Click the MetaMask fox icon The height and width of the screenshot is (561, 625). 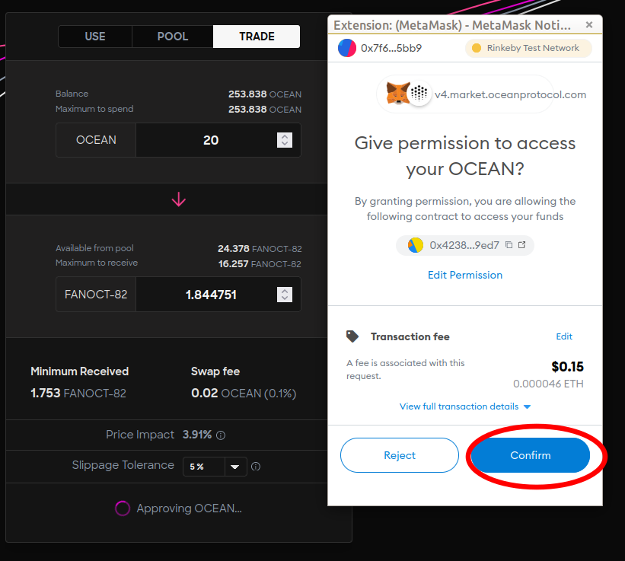[398, 93]
